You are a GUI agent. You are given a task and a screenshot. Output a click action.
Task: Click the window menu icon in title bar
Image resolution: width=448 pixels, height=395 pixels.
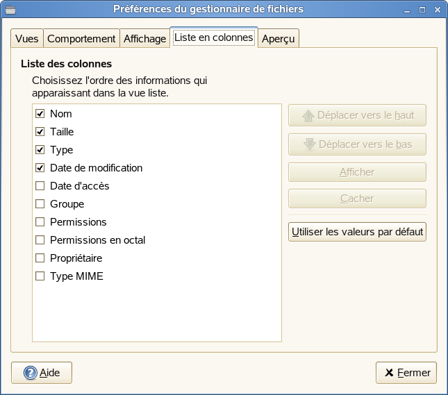pos(10,9)
